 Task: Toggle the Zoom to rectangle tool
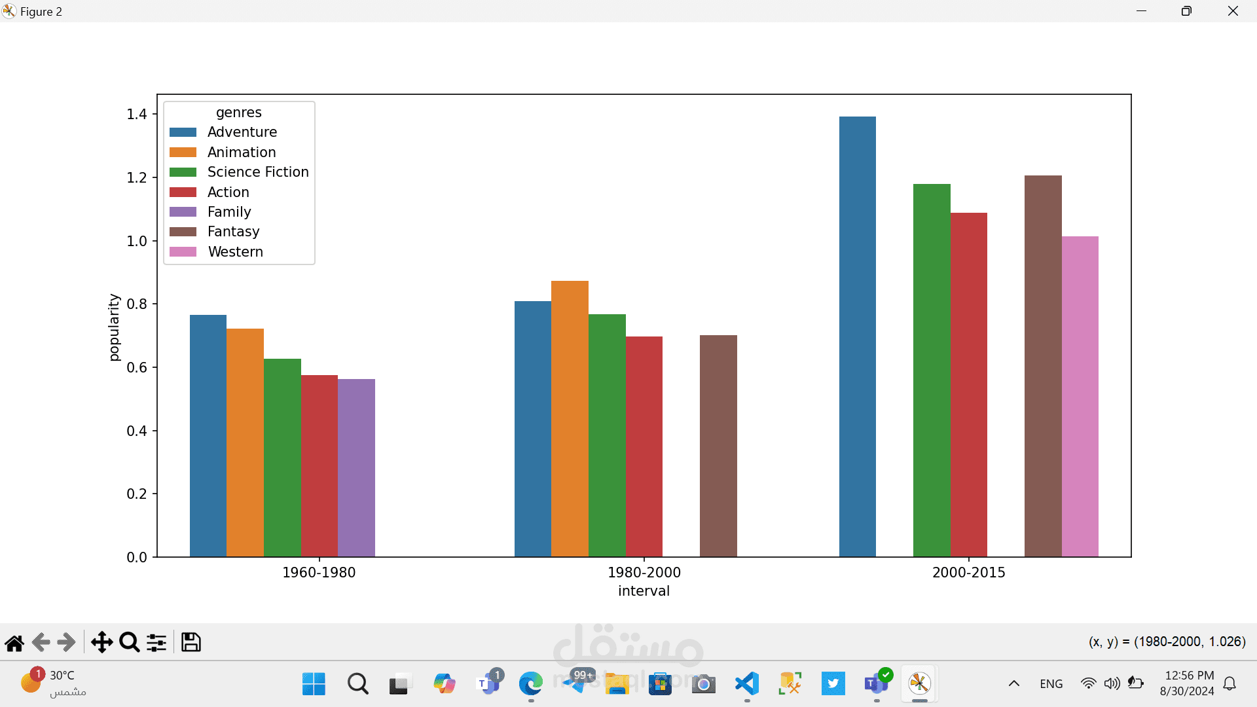(129, 642)
